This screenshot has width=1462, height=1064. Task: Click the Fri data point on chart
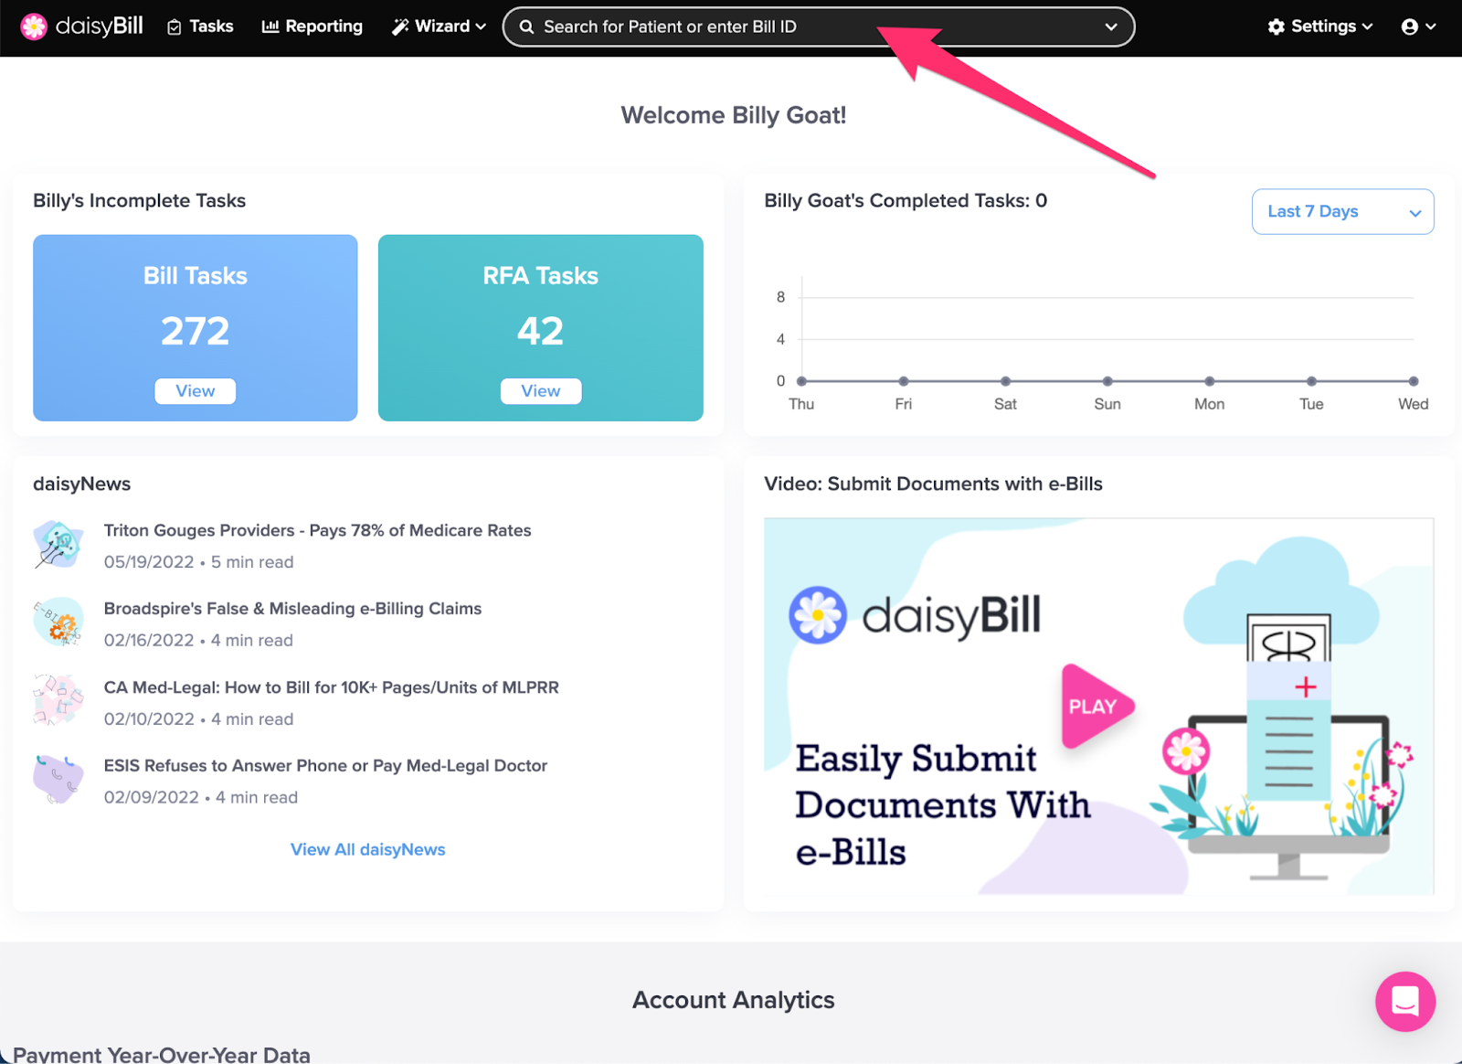(x=904, y=381)
